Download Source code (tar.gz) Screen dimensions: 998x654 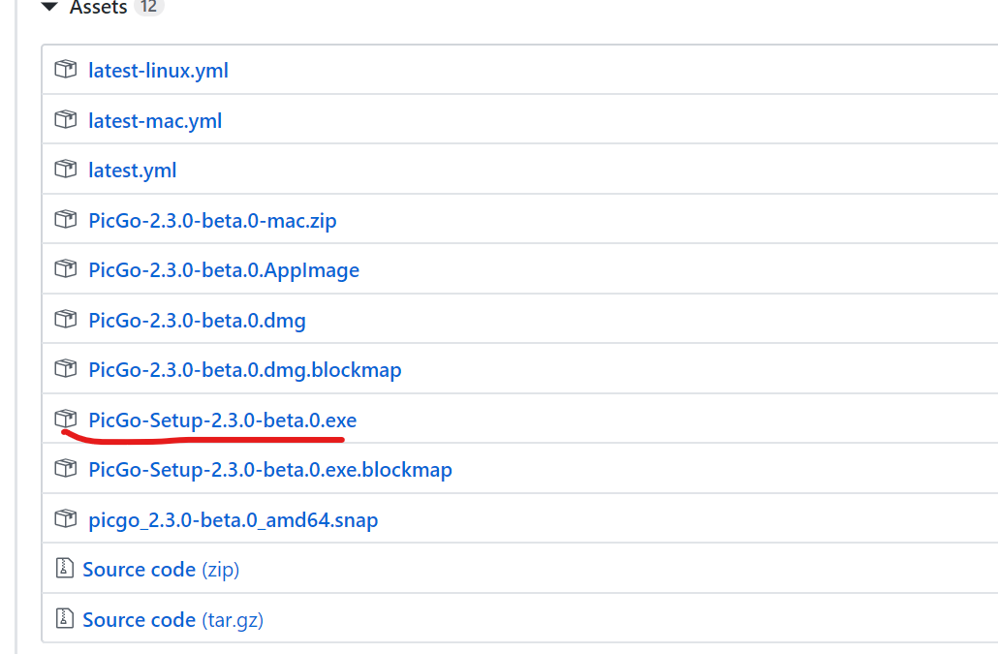[x=172, y=620]
